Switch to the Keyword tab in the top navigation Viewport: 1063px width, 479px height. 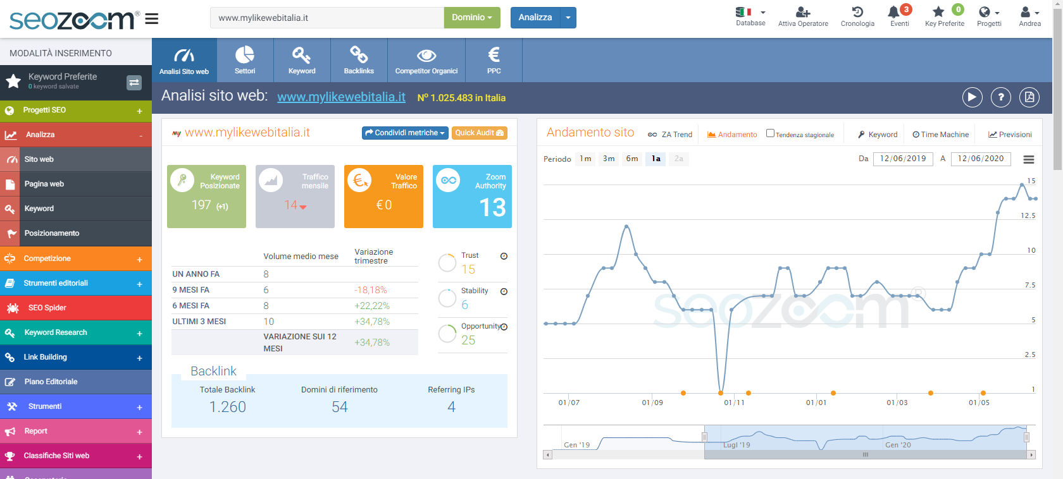coord(302,60)
